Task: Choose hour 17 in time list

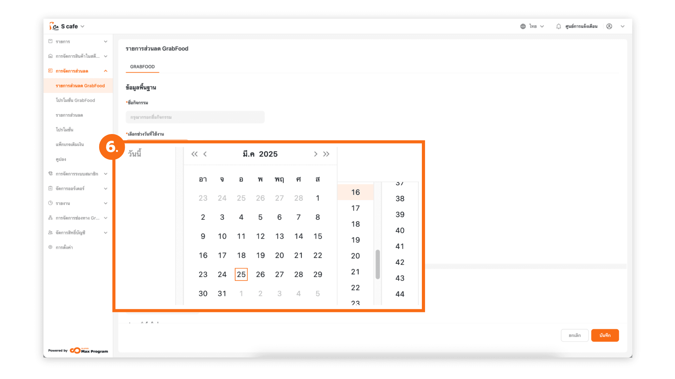Action: click(x=355, y=208)
